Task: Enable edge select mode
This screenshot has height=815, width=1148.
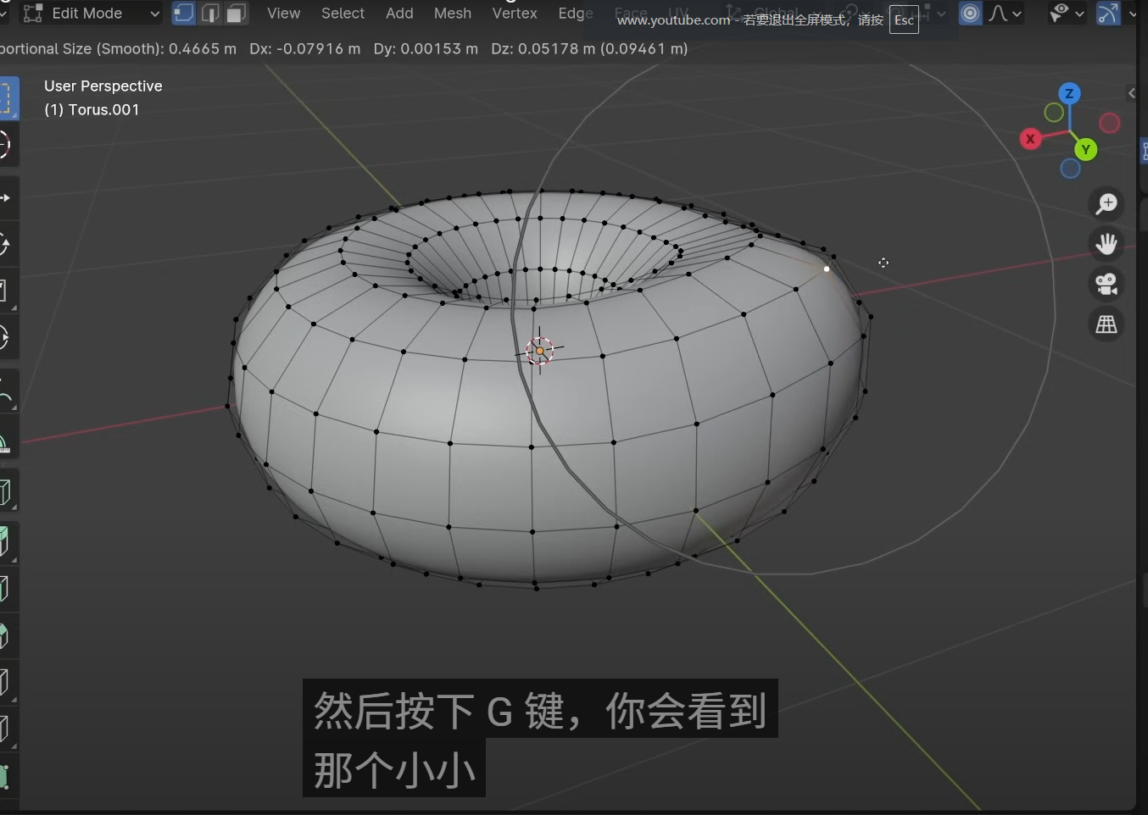Action: 210,13
